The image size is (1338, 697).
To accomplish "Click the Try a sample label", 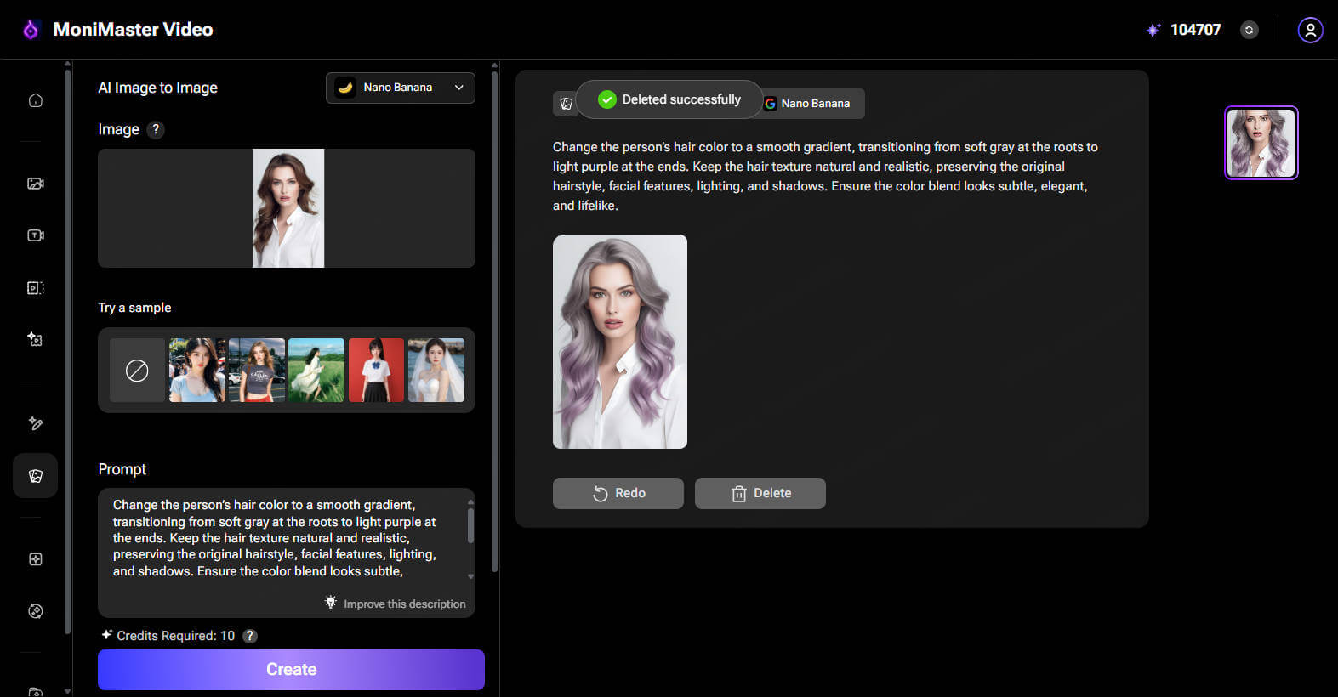I will point(134,308).
